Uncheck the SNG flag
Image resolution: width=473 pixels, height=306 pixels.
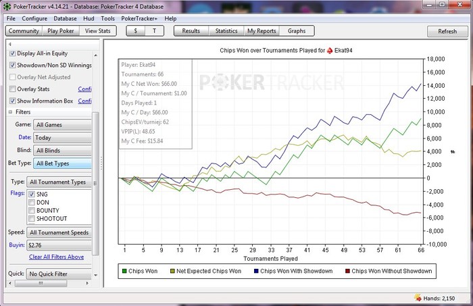pyautogui.click(x=32, y=195)
